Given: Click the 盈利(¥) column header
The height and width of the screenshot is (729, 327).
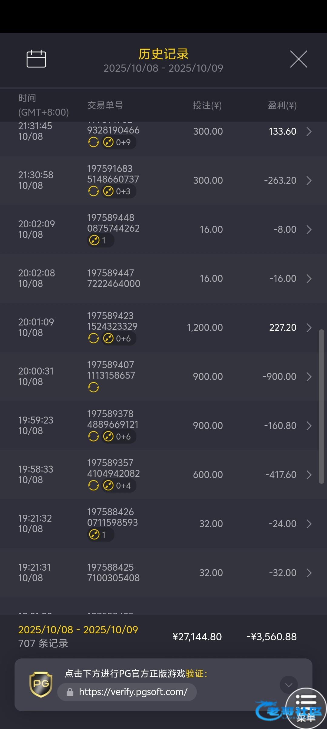Looking at the screenshot, I should pyautogui.click(x=282, y=105).
